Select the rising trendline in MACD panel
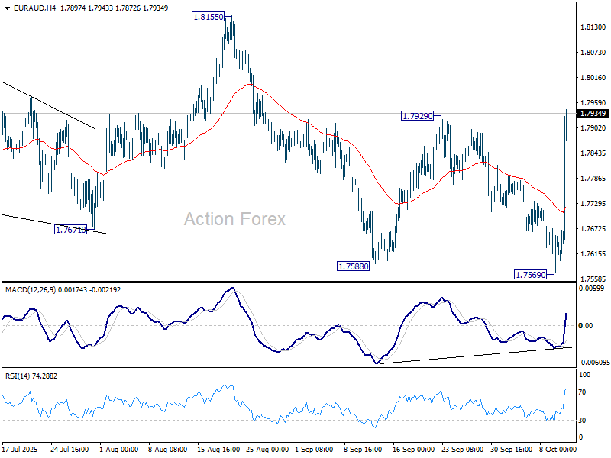Screen dimensions: 611x458 (x=474, y=354)
